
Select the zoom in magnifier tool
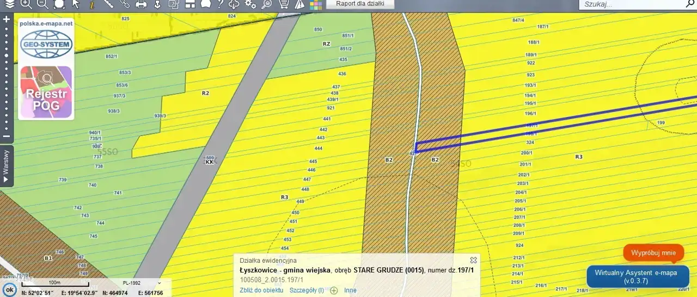tap(26, 4)
